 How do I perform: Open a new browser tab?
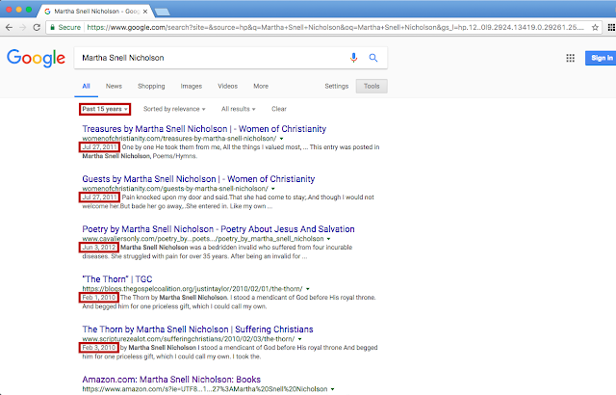163,12
